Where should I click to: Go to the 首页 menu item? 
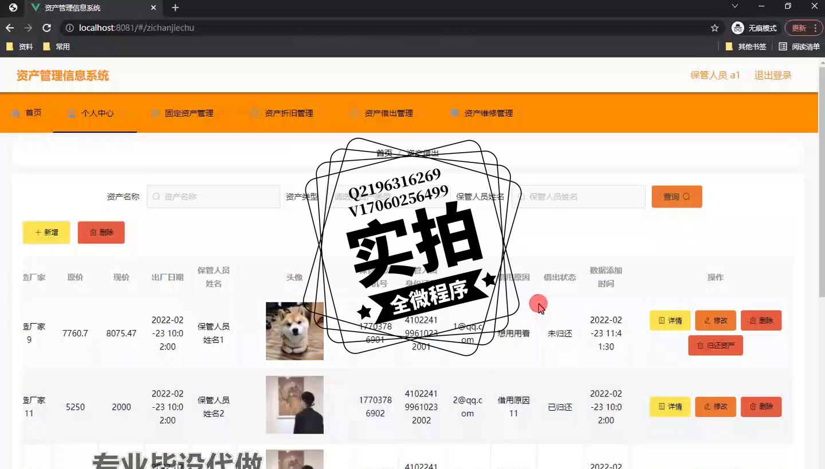(x=26, y=113)
